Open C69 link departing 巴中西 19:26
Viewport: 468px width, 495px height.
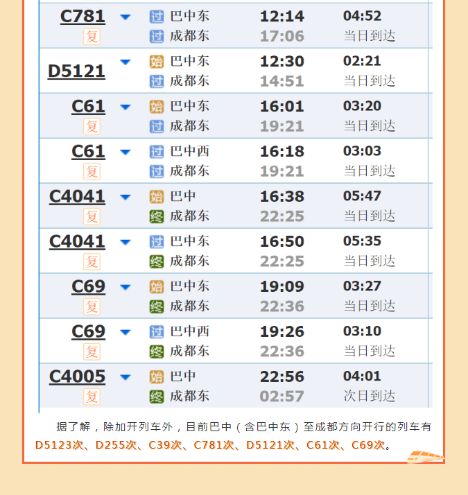coord(88,331)
